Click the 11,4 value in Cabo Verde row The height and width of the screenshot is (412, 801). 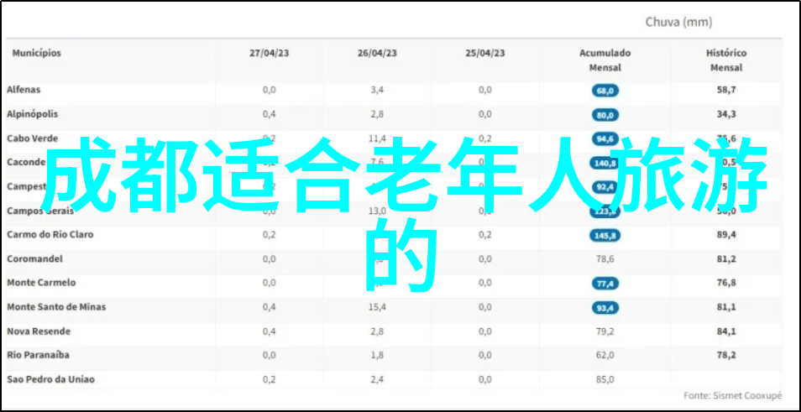tap(378, 138)
